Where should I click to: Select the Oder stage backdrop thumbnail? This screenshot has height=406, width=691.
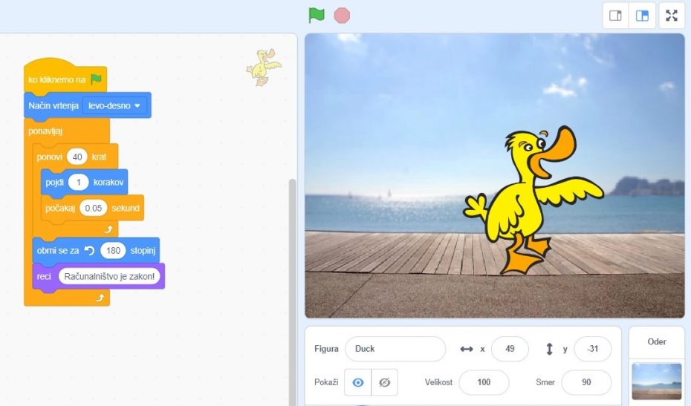pyautogui.click(x=657, y=382)
